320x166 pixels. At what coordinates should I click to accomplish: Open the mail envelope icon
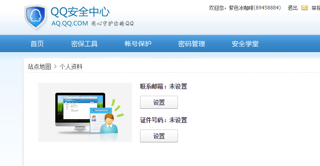(x=304, y=8)
